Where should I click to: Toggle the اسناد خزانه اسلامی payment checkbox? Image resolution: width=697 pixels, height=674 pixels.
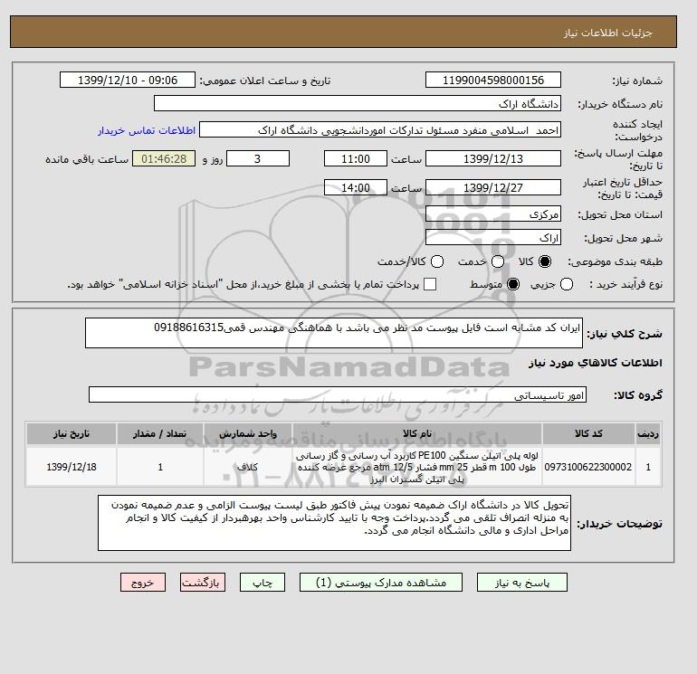430,284
